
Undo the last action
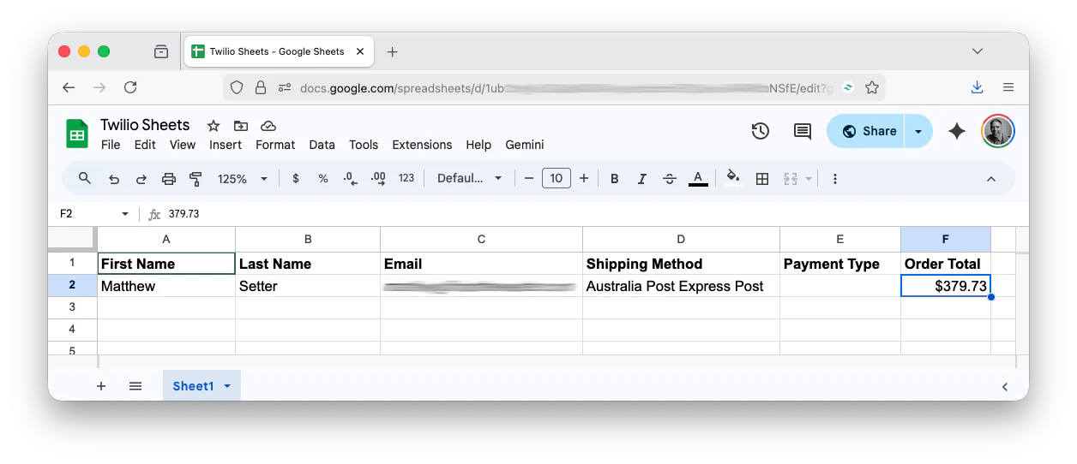pos(113,179)
